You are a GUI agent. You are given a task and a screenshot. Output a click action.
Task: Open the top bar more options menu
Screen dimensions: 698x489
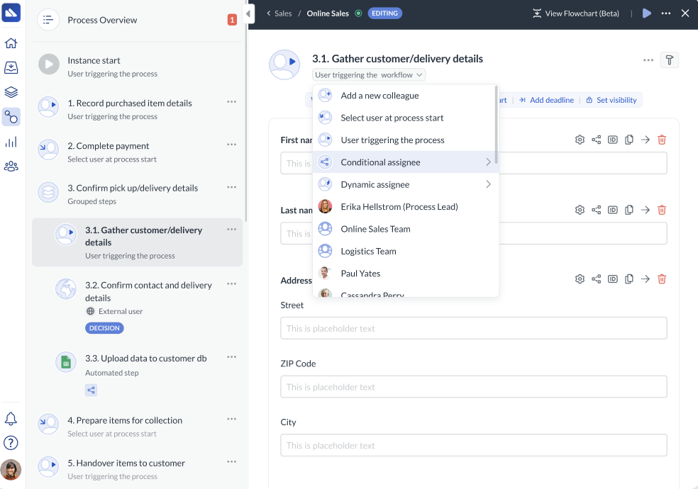coord(666,13)
